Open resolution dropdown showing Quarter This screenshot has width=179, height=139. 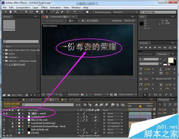[x=101, y=95]
